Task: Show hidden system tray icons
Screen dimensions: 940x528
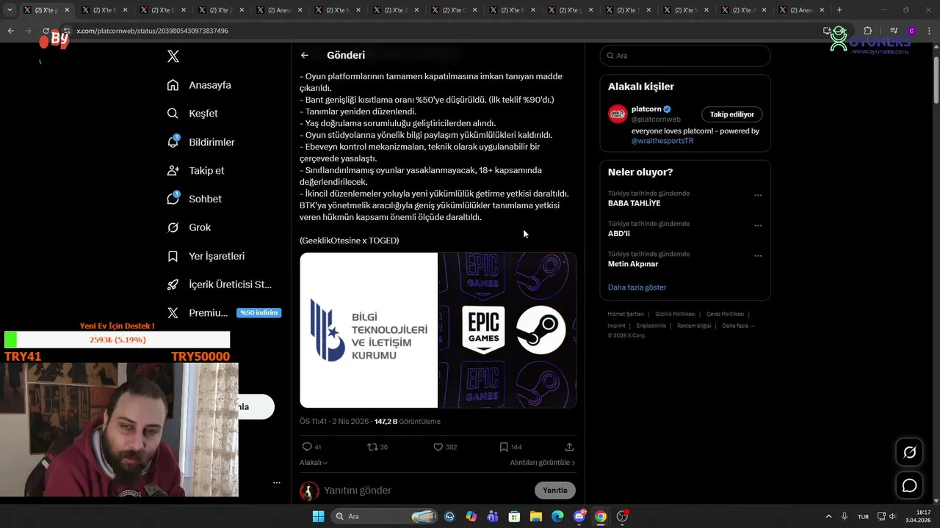Action: pyautogui.click(x=828, y=516)
